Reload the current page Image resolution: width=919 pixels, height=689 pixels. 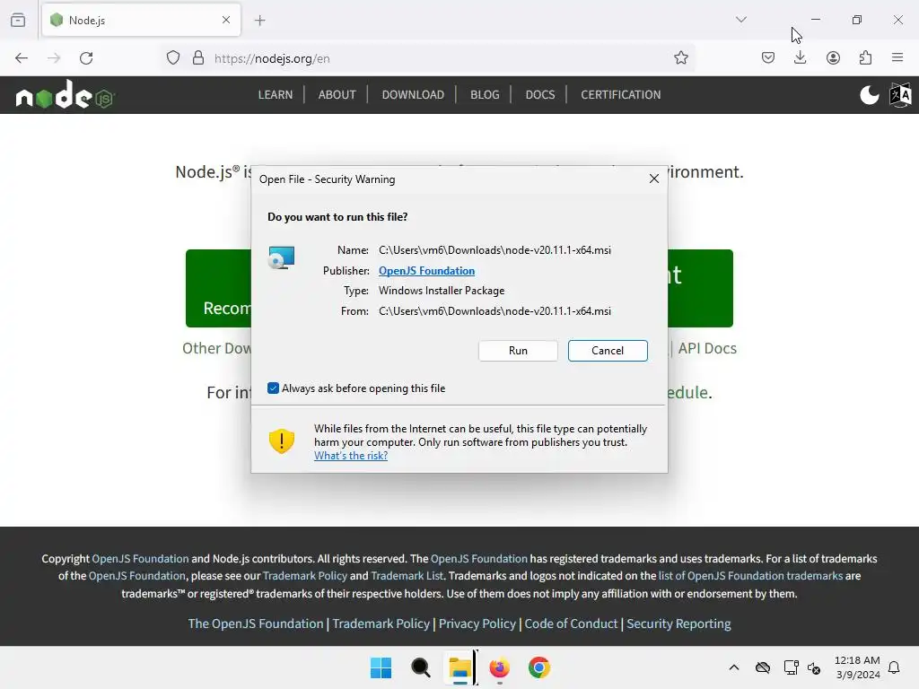[86, 58]
